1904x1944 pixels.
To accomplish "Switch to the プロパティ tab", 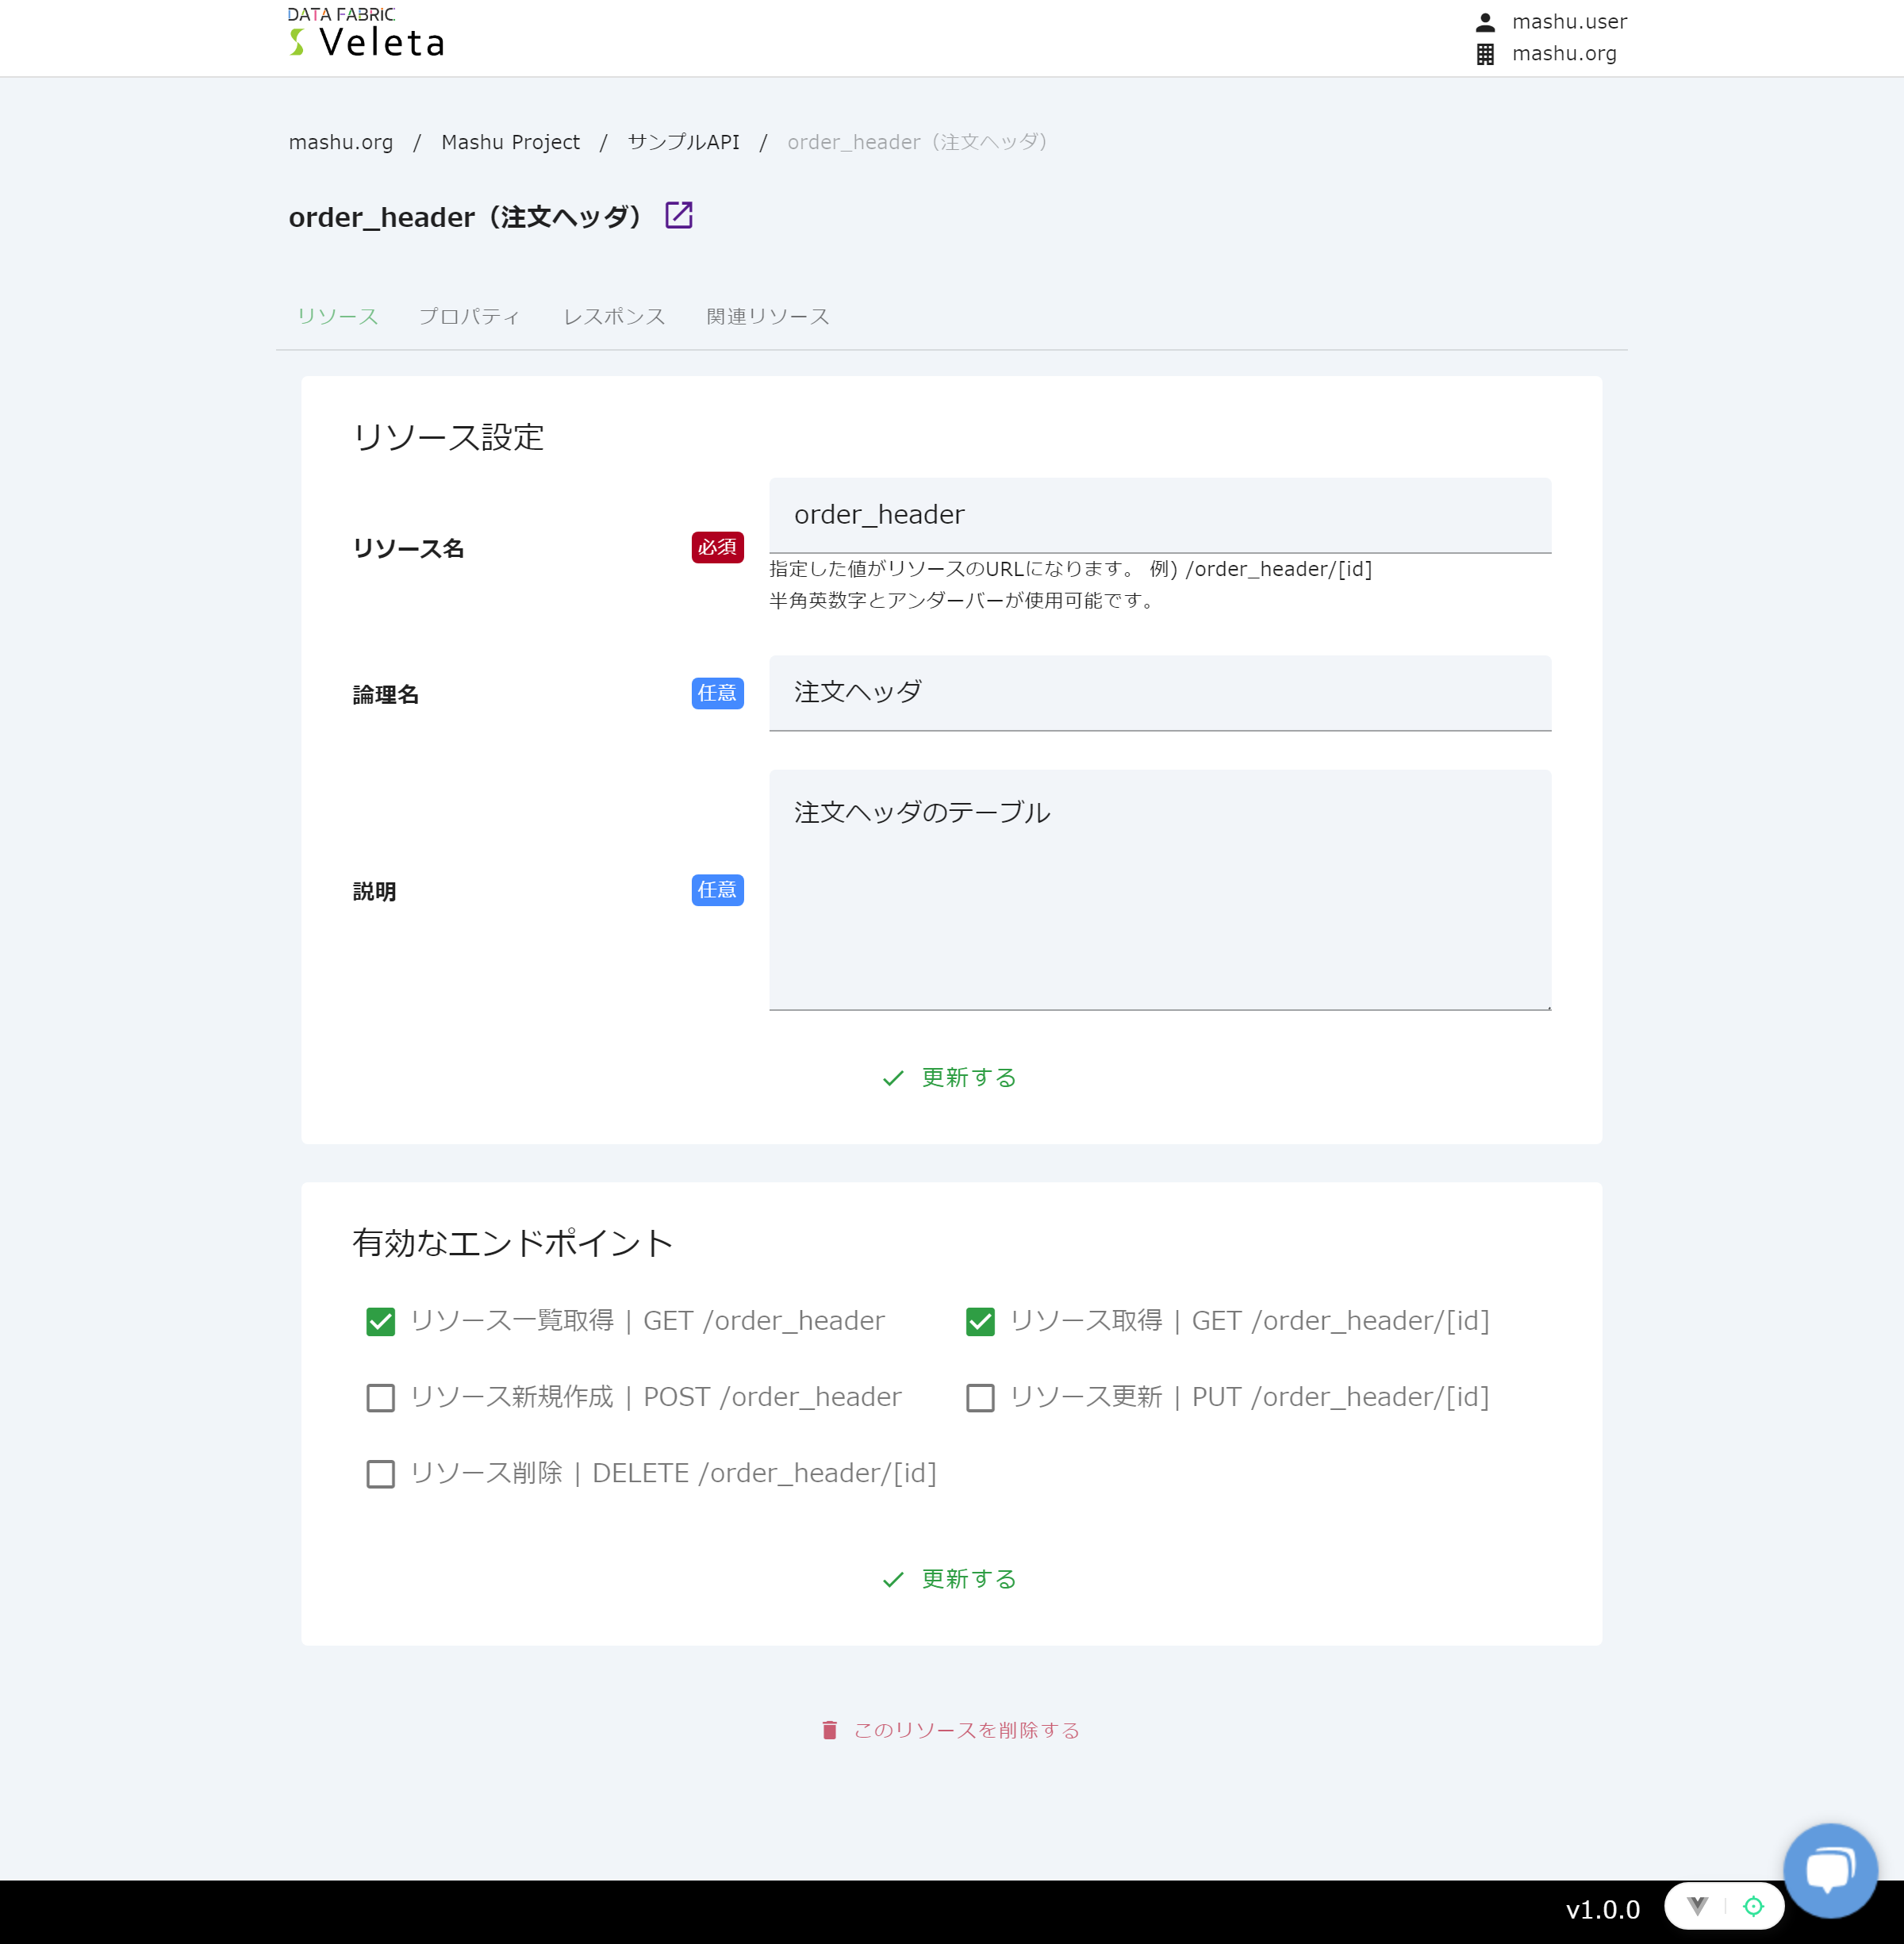I will (469, 316).
